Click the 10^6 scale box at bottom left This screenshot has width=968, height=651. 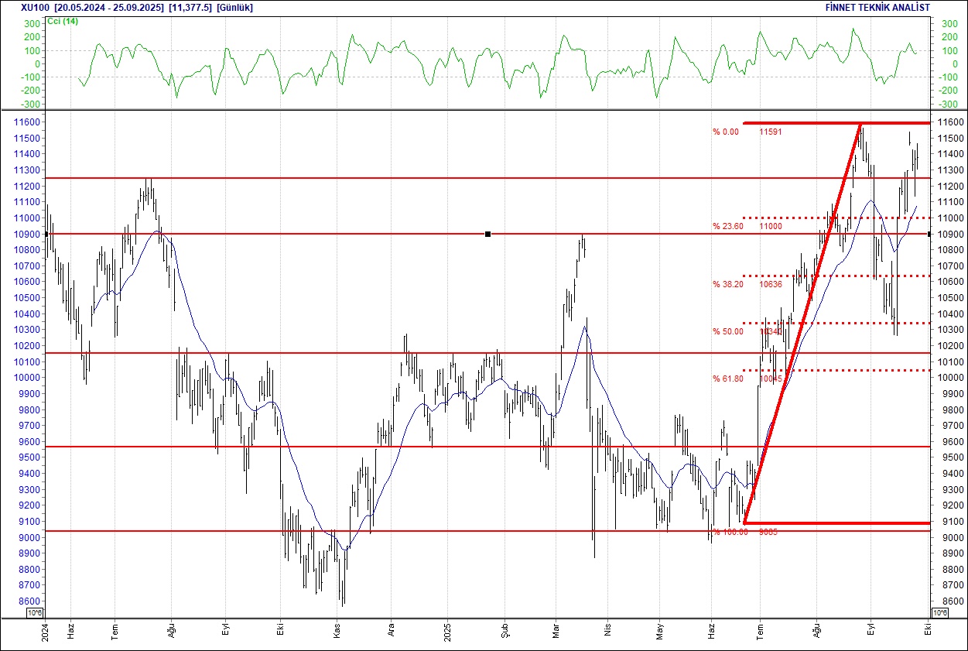(x=35, y=613)
